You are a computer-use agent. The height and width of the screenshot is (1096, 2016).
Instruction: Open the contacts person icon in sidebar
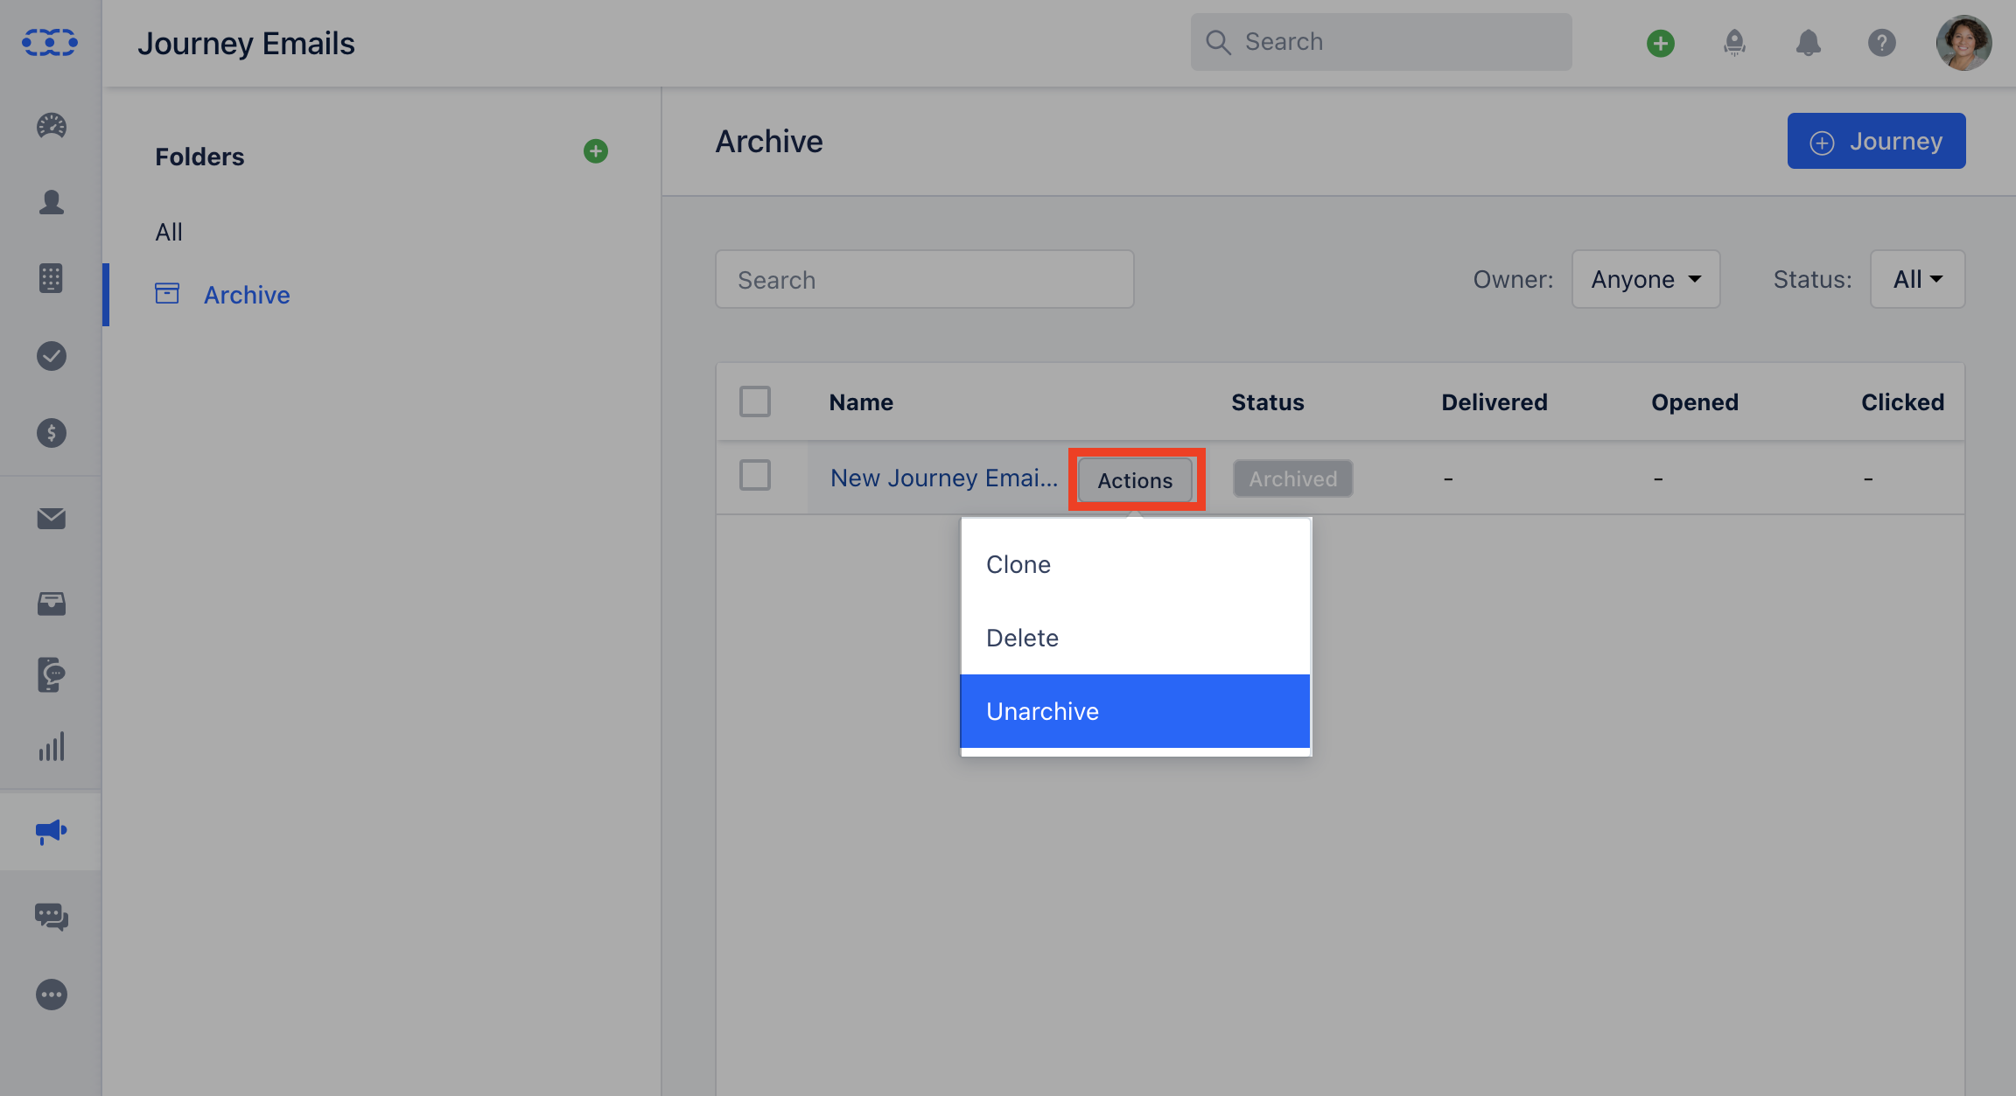point(51,202)
